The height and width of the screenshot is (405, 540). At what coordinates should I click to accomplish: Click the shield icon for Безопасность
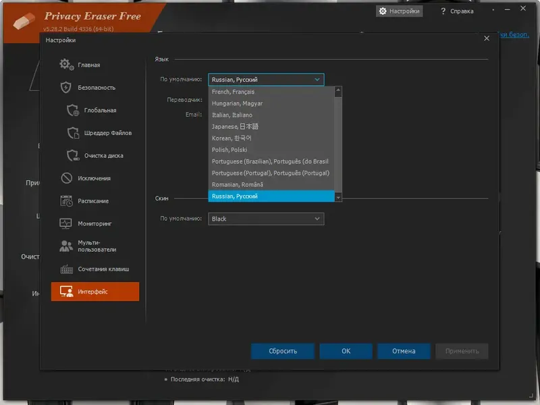point(65,87)
